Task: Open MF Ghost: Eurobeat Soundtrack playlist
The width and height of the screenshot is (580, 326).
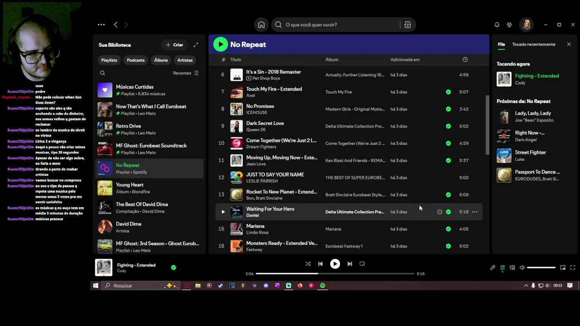Action: [150, 149]
